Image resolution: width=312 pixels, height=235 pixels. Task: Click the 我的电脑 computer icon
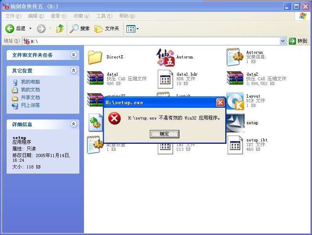pyautogui.click(x=15, y=82)
